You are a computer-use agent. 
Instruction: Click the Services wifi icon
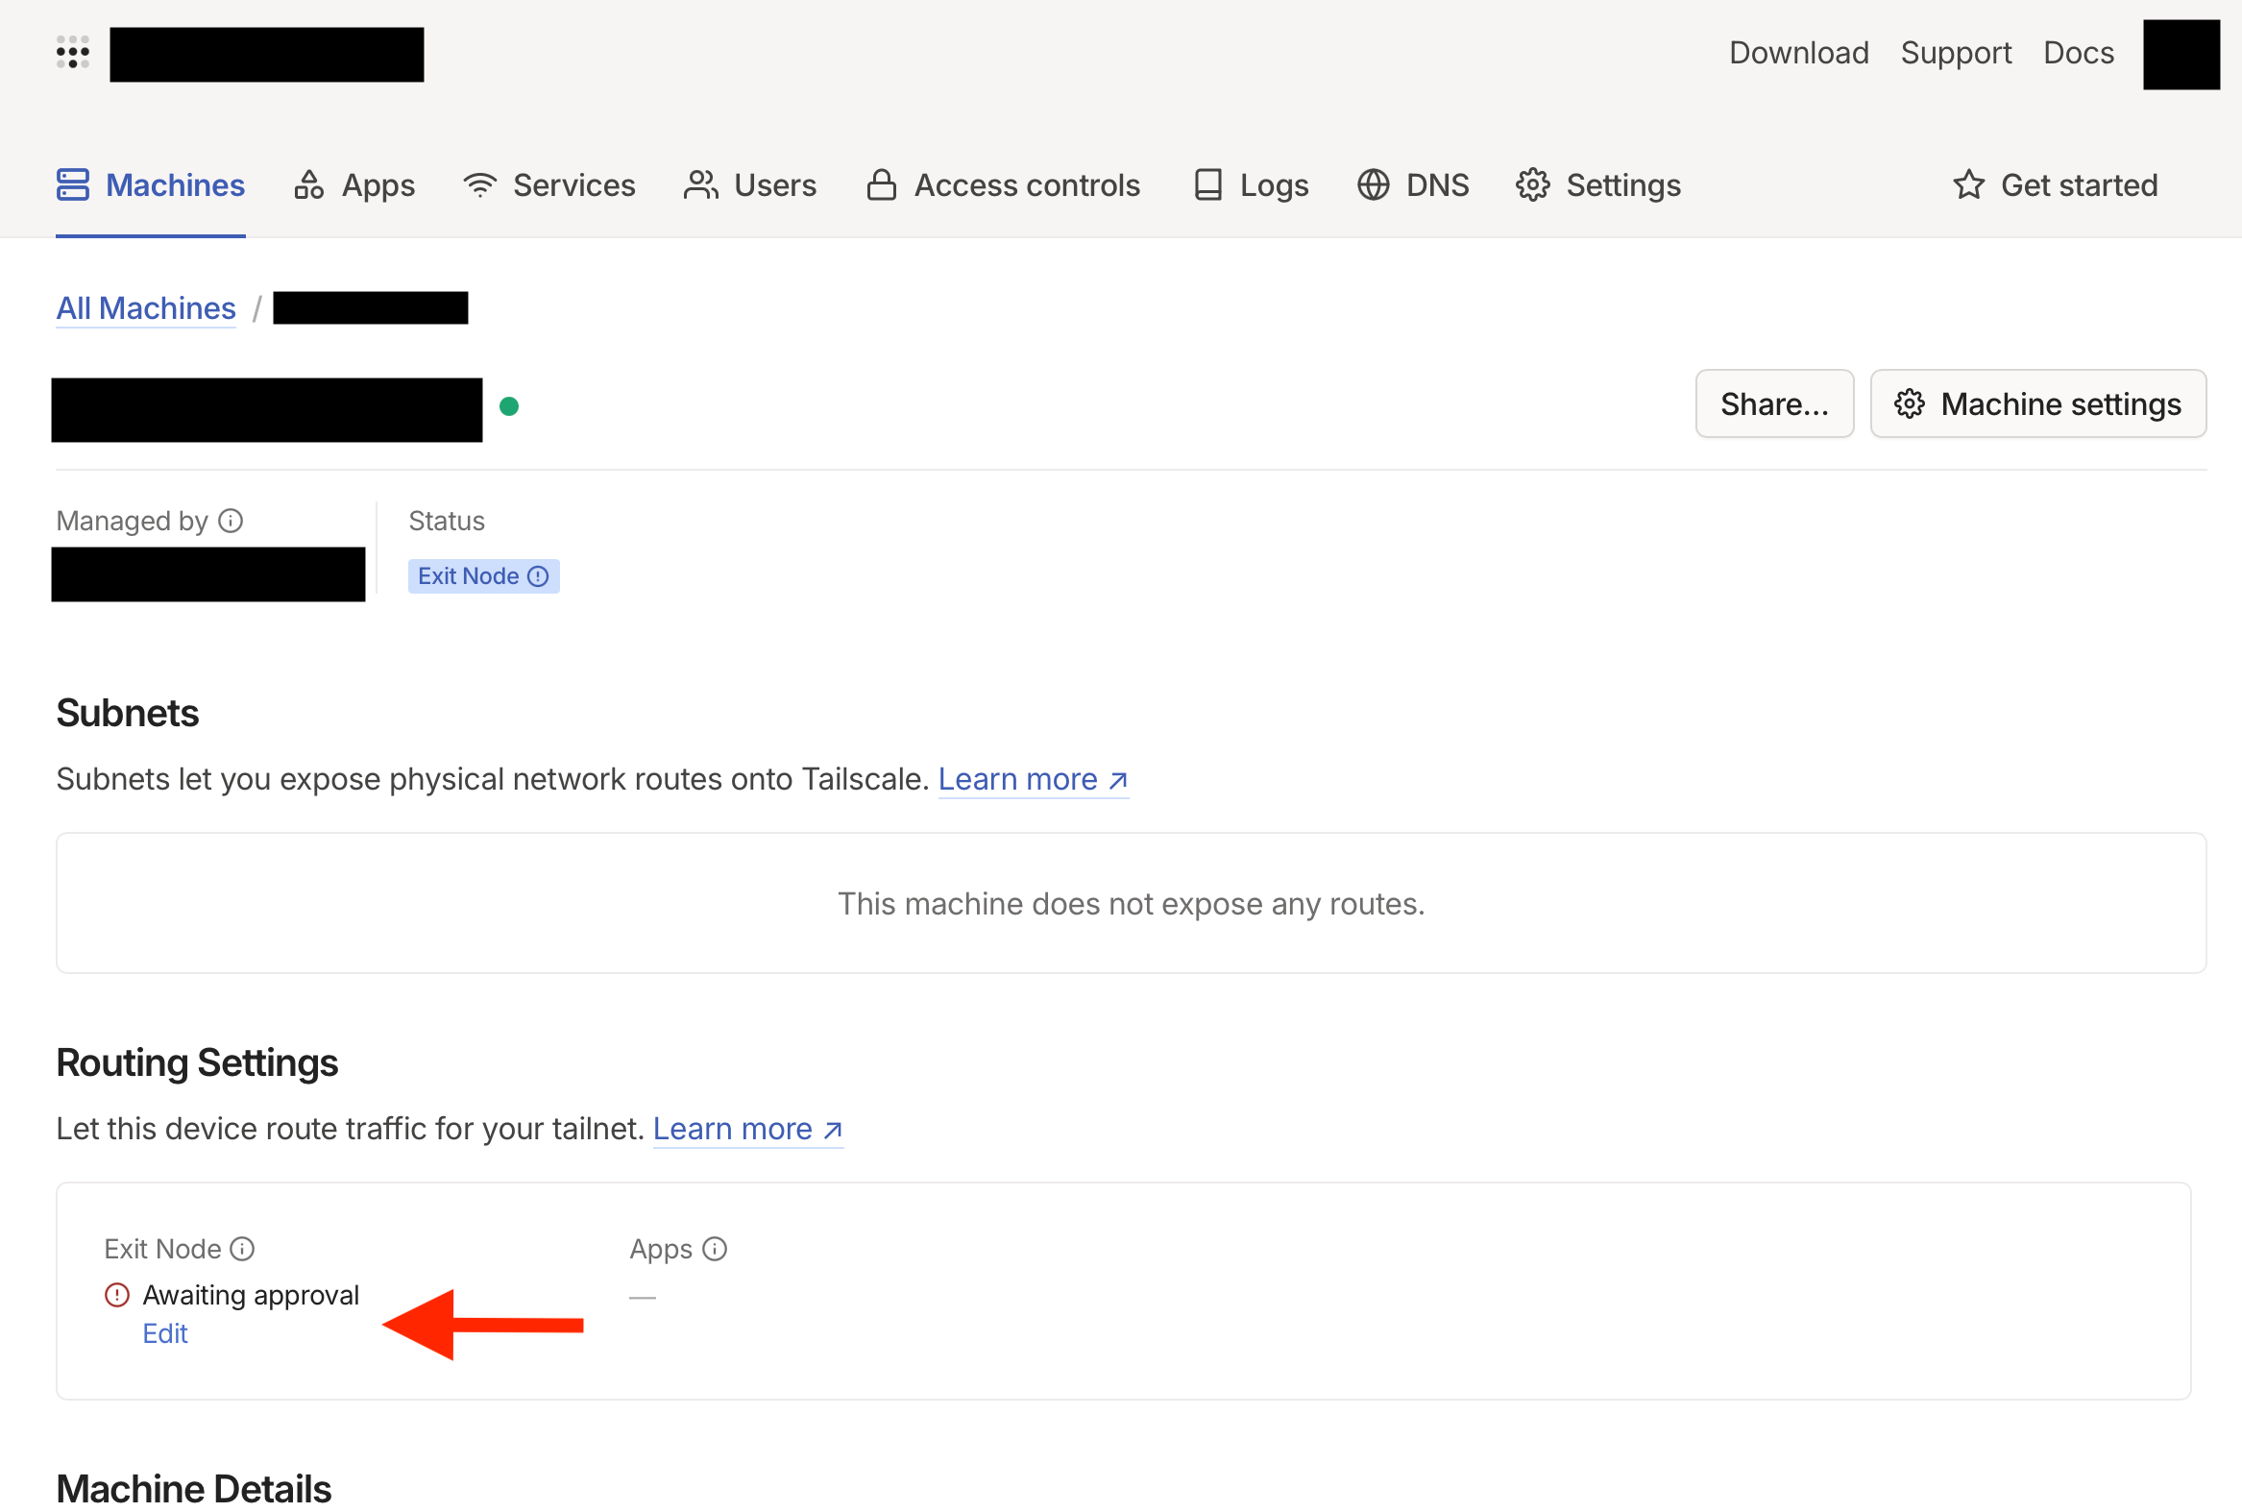coord(480,184)
